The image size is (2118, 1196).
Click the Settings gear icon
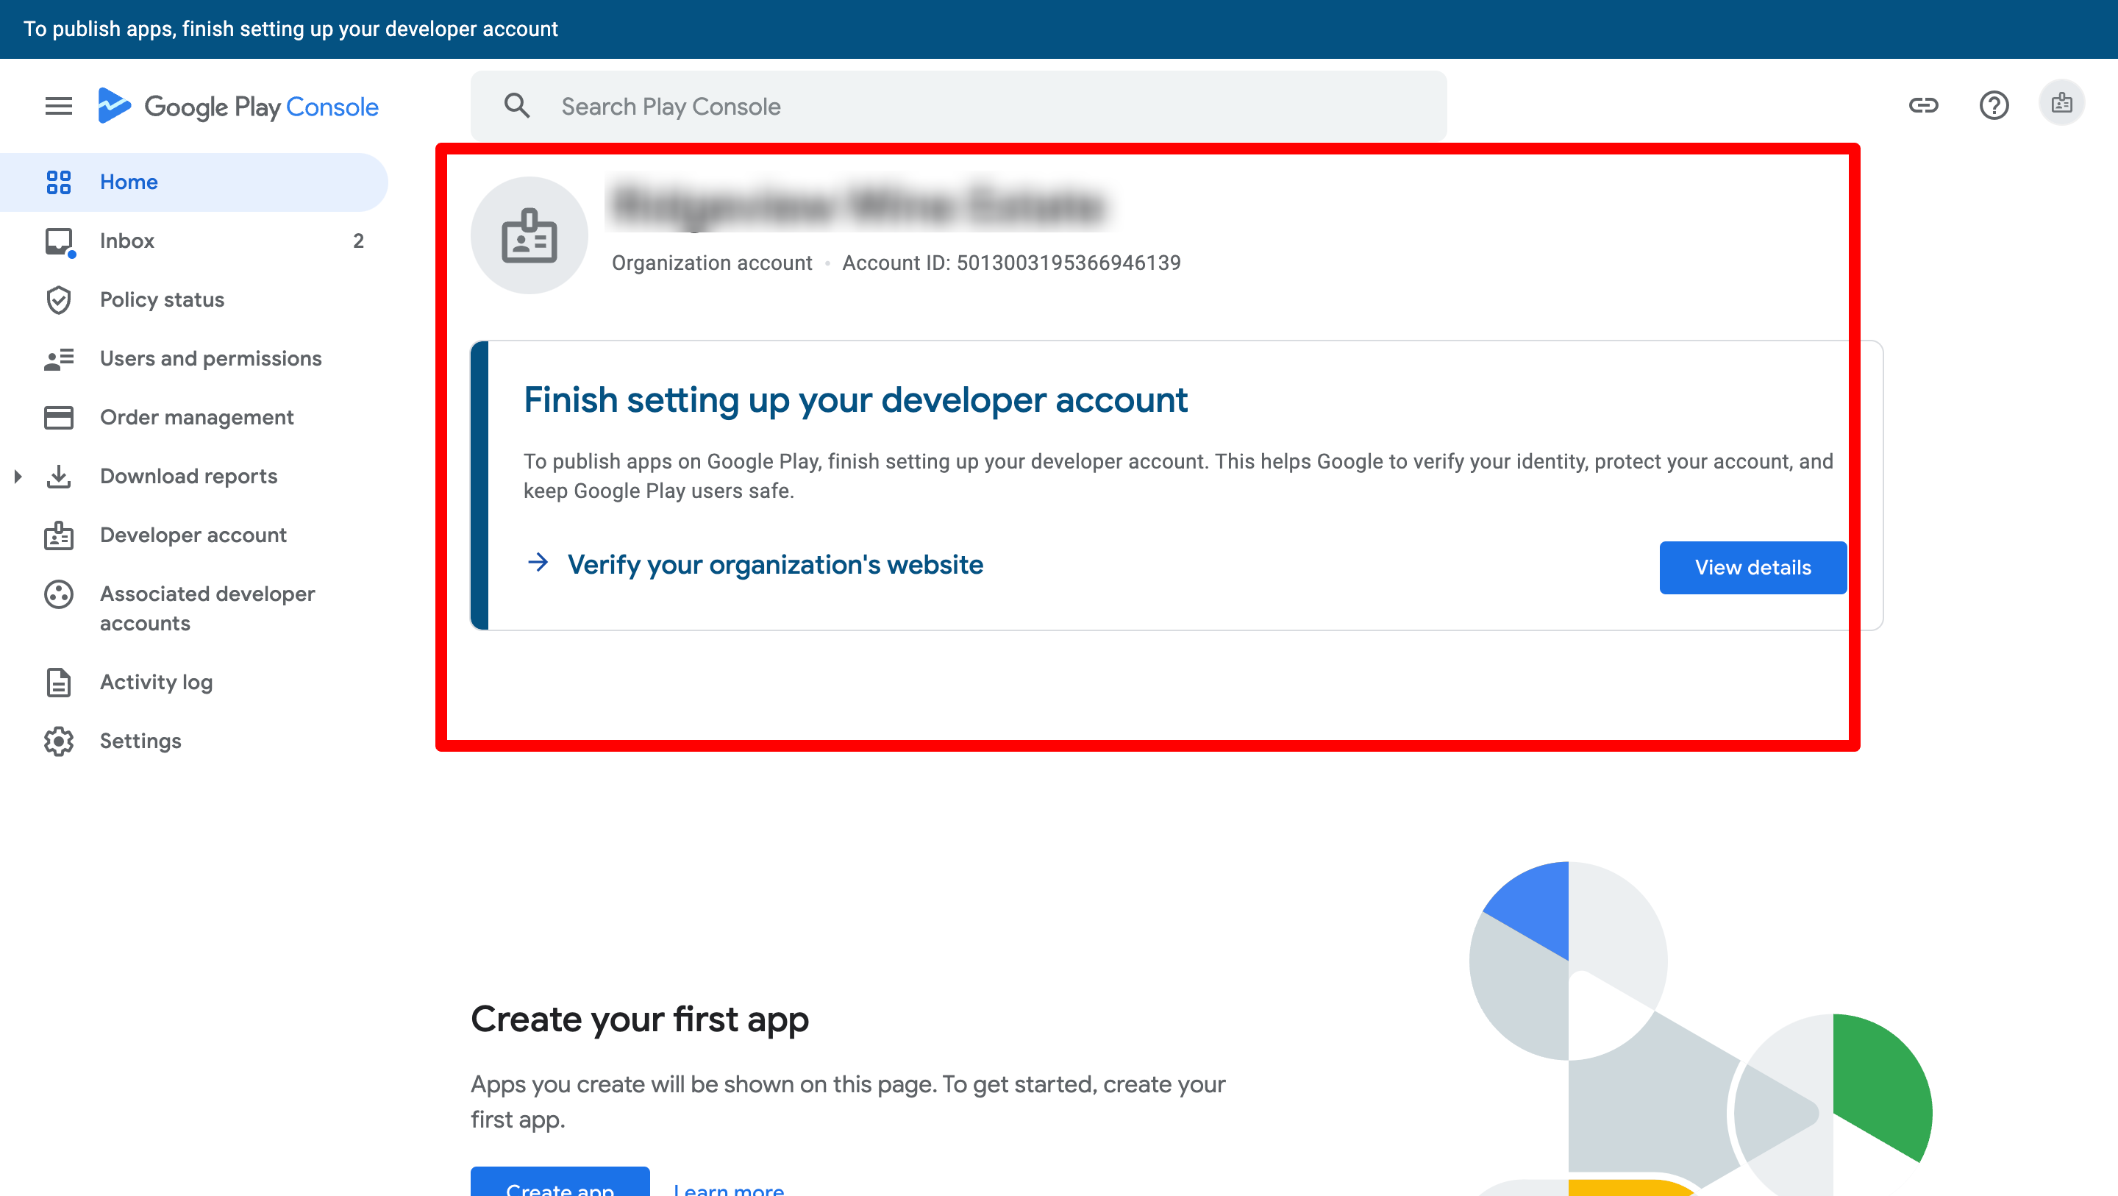[x=58, y=741]
